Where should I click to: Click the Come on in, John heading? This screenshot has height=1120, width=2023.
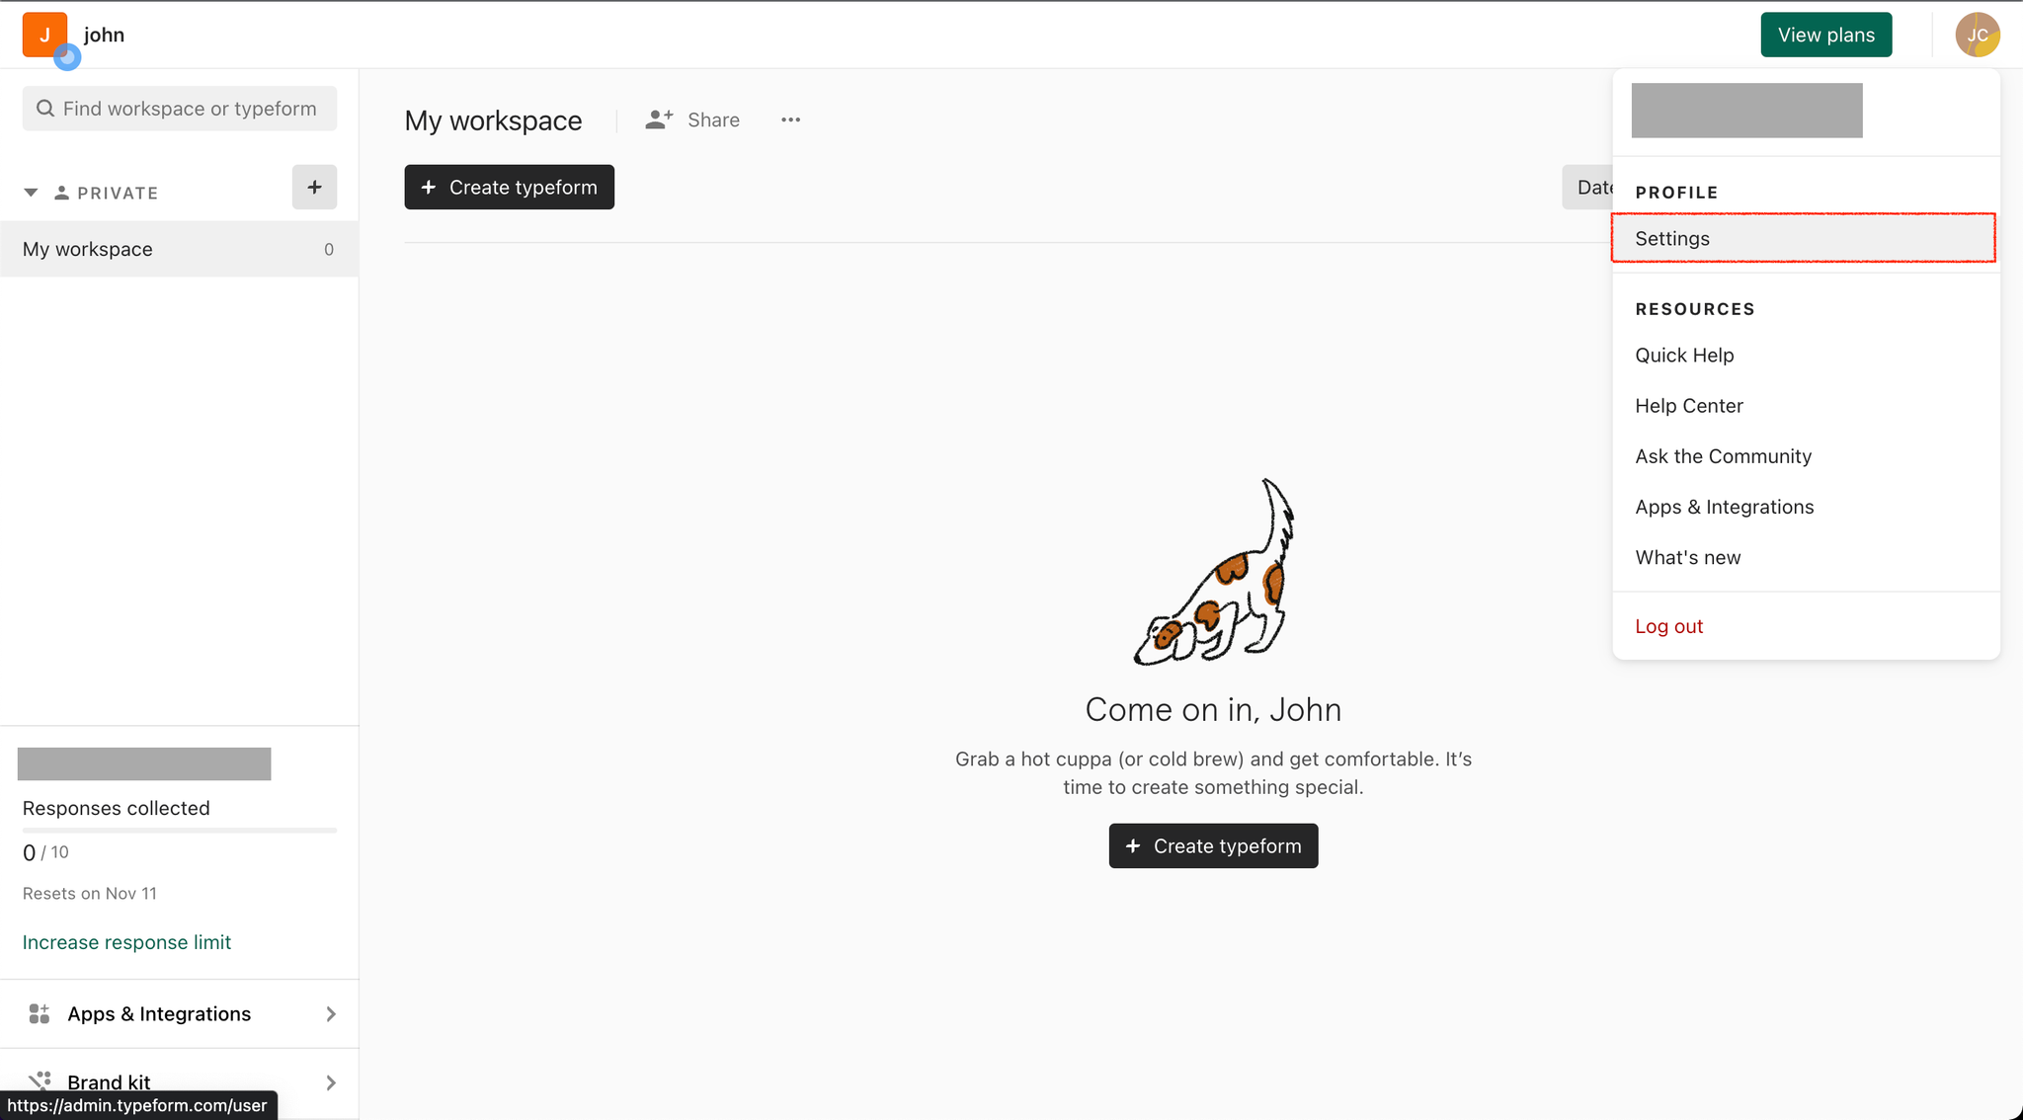point(1213,709)
